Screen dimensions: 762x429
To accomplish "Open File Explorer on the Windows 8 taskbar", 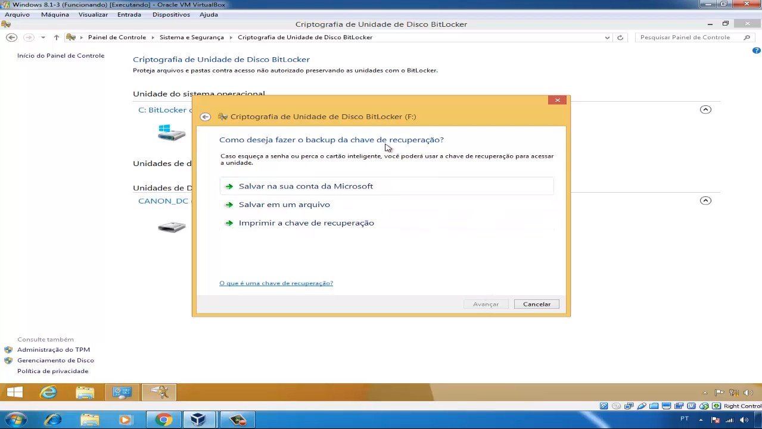I will click(x=85, y=392).
